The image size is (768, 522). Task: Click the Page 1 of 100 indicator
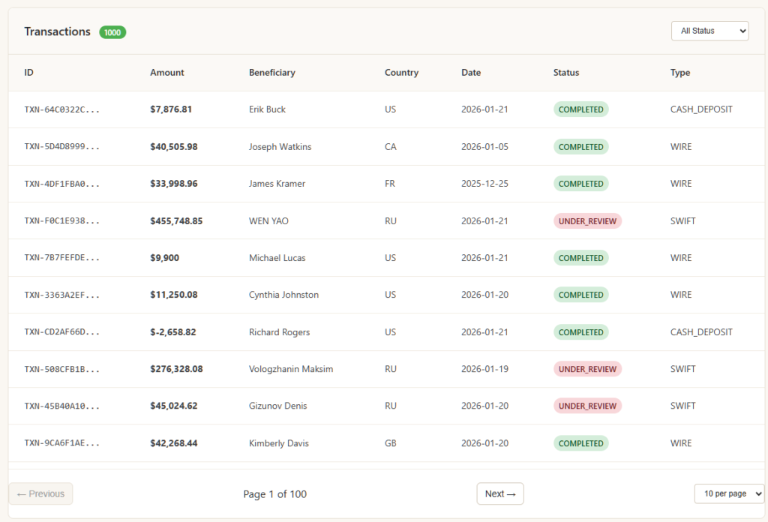274,494
